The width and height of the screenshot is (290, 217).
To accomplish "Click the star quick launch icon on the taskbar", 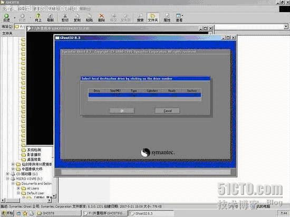I will [x=25, y=213].
